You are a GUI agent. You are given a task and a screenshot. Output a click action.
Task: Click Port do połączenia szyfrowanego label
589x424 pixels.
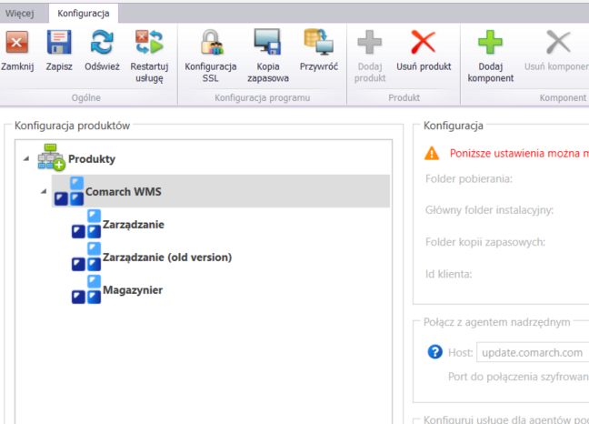point(518,377)
